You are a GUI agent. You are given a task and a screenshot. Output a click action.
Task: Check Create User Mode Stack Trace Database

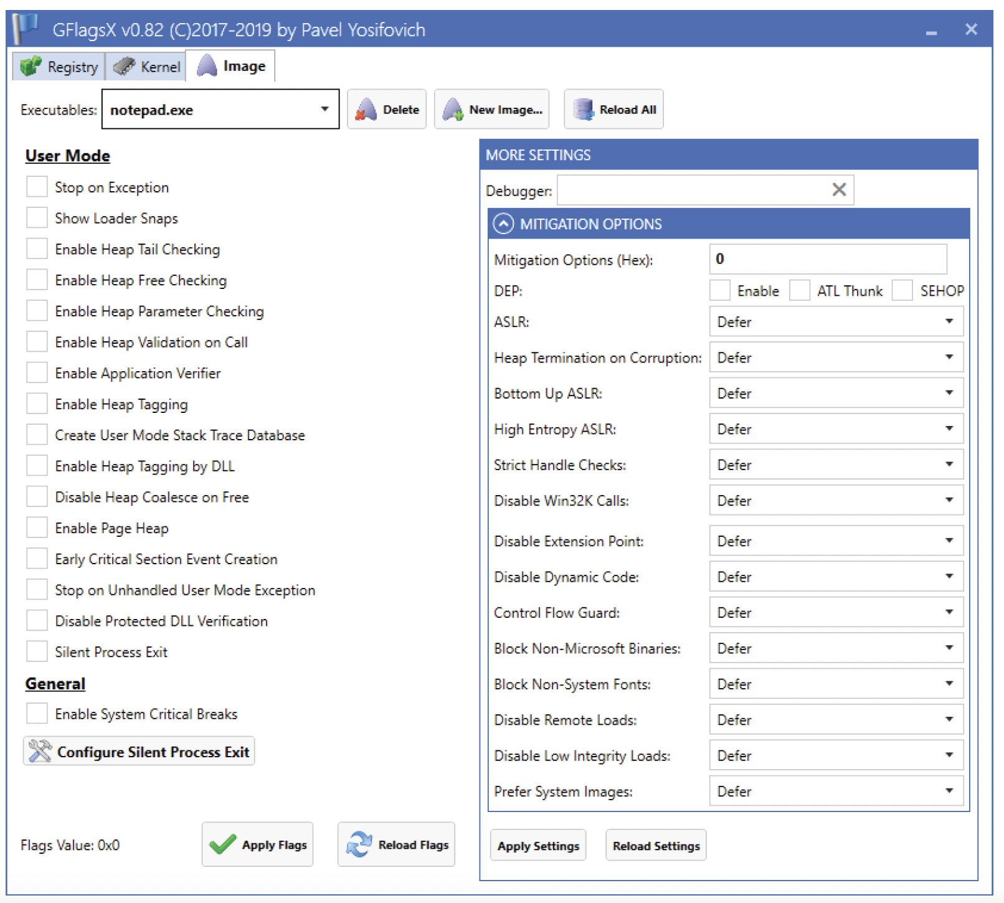point(37,434)
